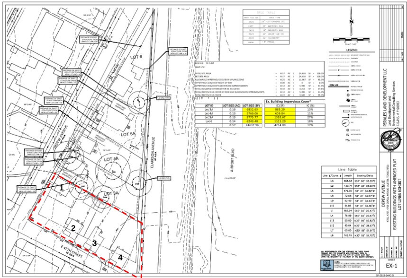Click building number 3 marker
The image size is (407, 278).
pos(94,243)
